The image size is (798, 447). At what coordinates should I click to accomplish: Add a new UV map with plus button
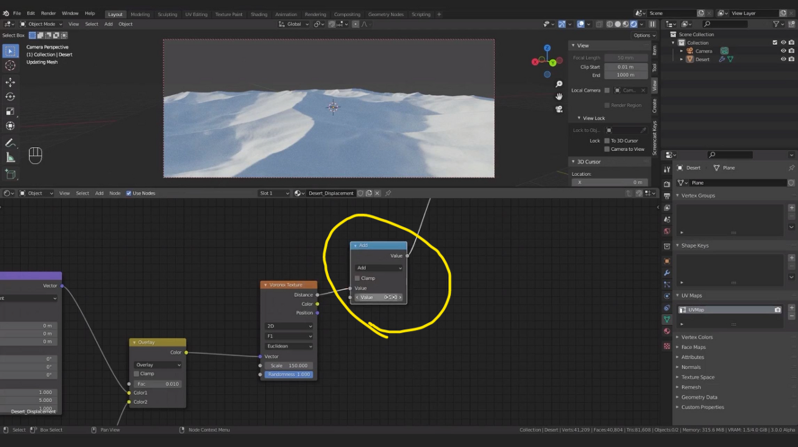792,308
